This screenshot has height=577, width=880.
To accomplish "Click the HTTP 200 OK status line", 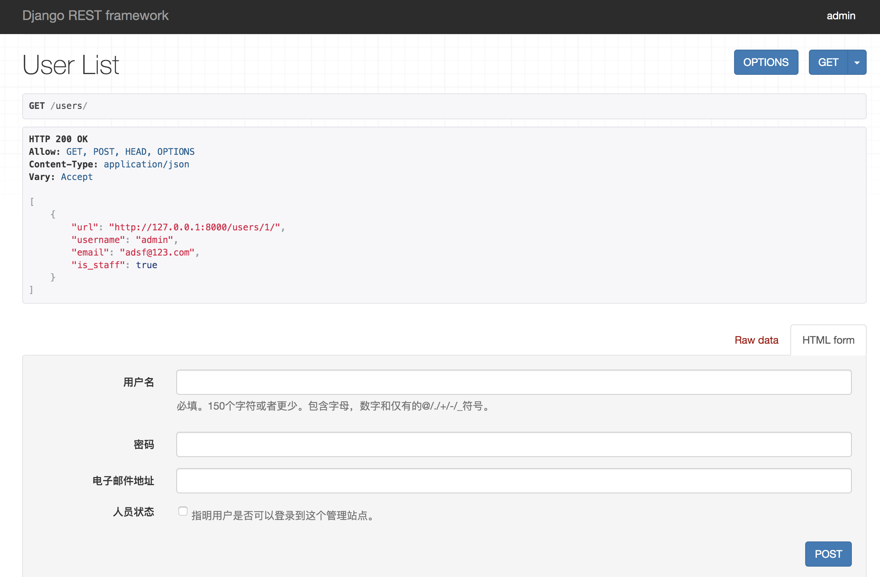I will (58, 139).
